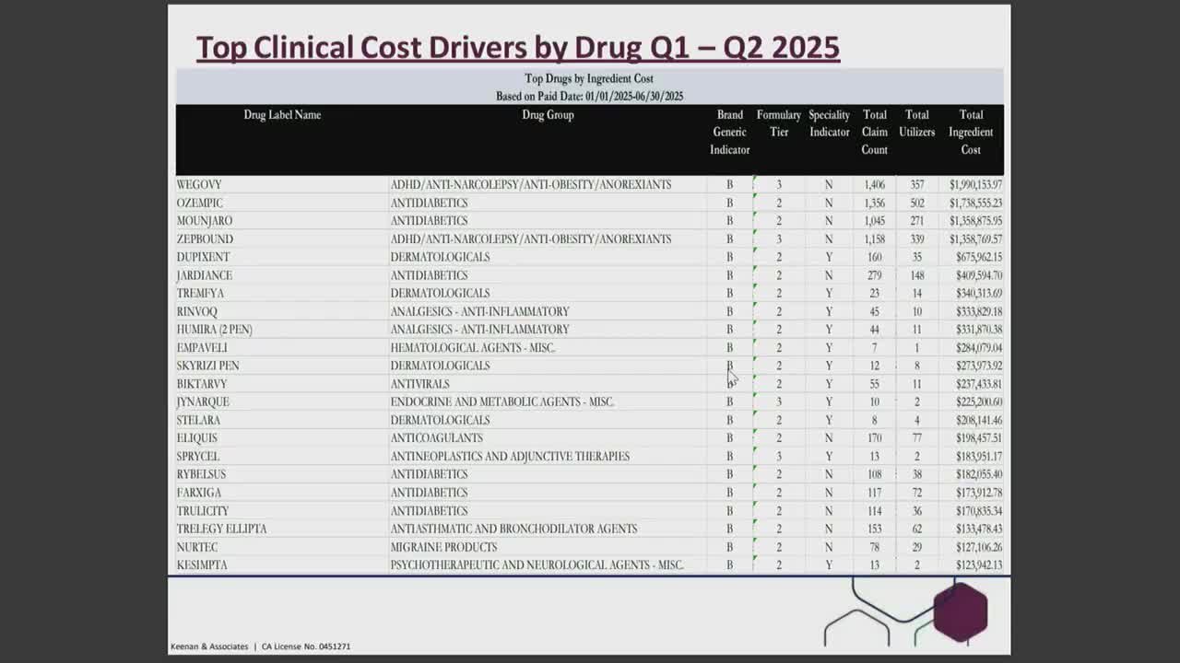
Task: Click the "Keenan & Associates" footer license text
Action: point(260,646)
